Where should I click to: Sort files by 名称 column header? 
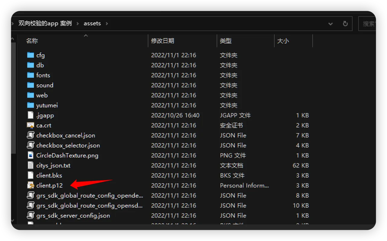tap(32, 41)
